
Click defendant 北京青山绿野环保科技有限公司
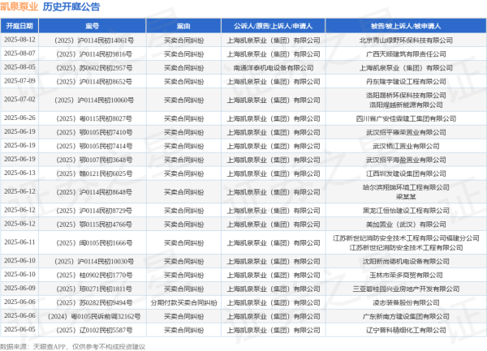point(406,41)
